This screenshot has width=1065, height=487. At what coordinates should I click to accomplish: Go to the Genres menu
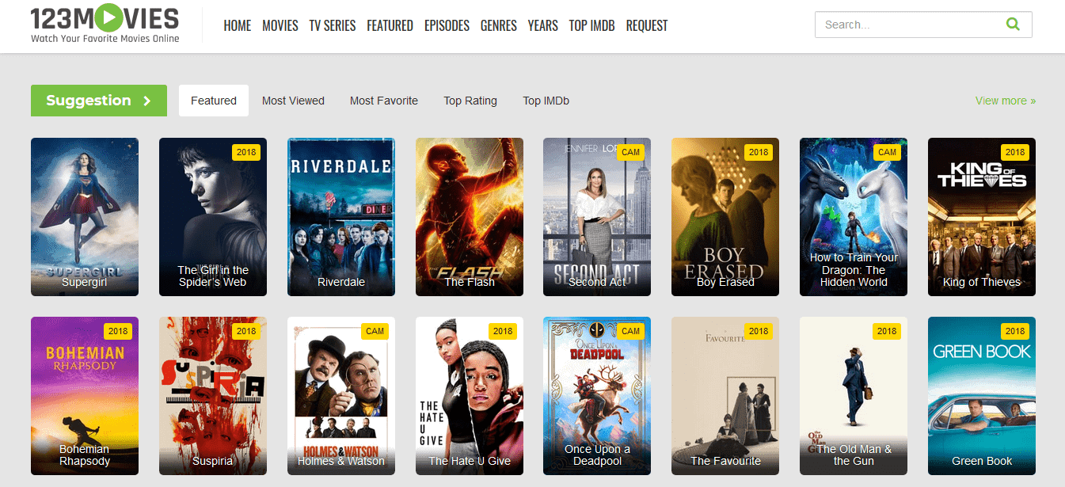pyautogui.click(x=499, y=25)
